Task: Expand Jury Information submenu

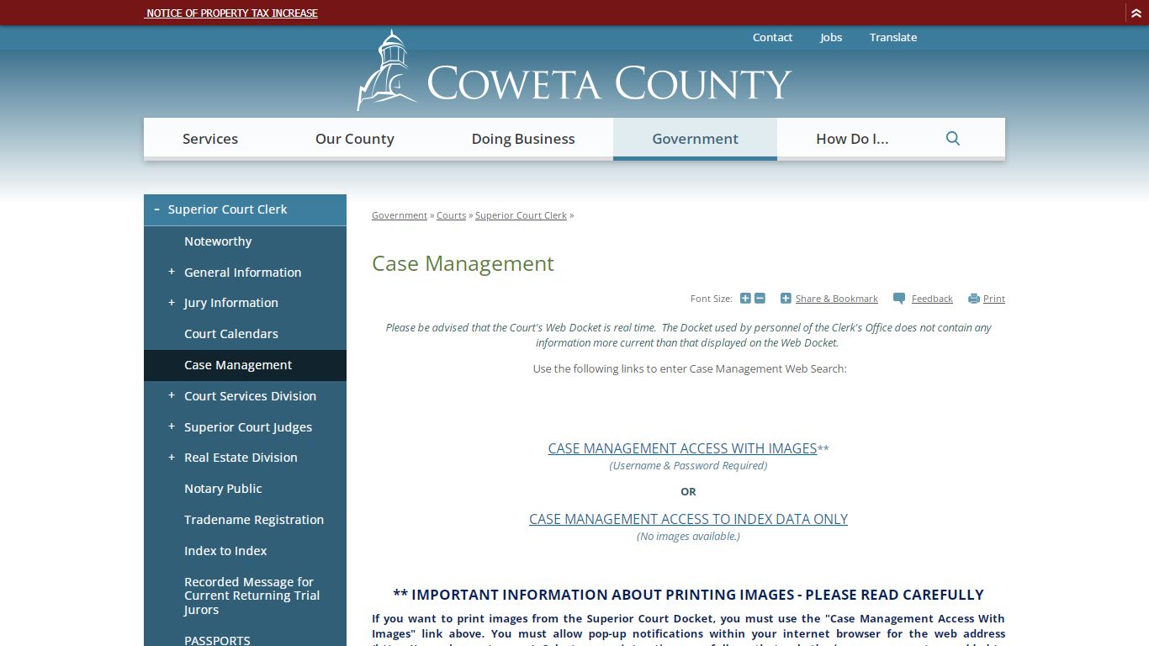Action: 172,303
